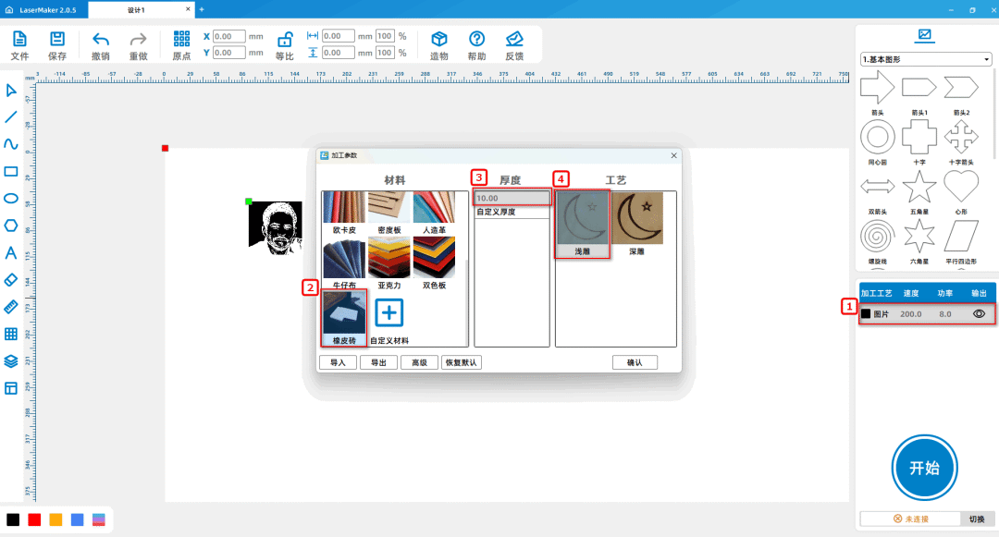Click the Save (保存) toolbar icon

tap(57, 39)
